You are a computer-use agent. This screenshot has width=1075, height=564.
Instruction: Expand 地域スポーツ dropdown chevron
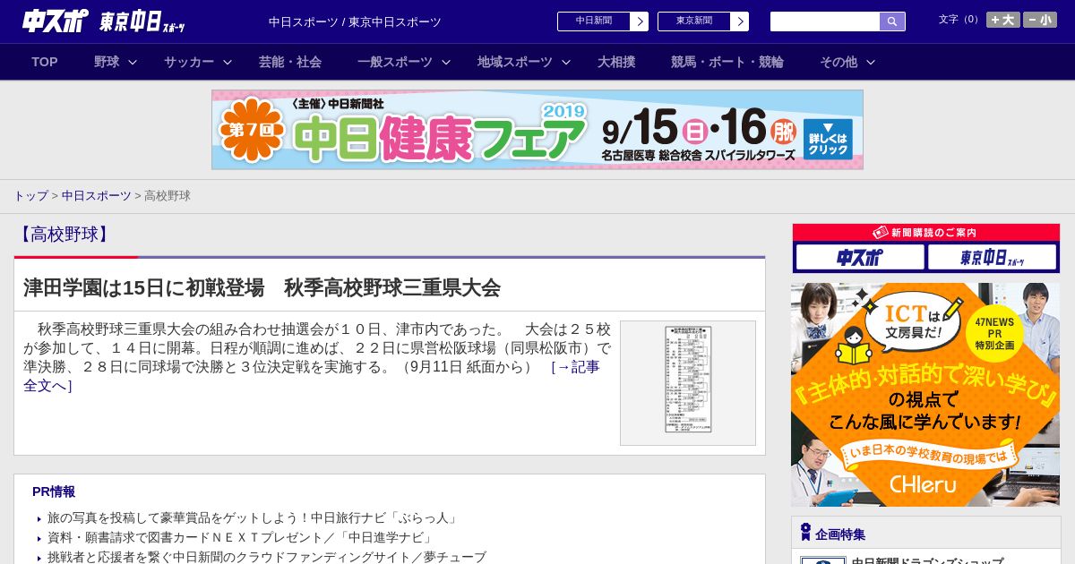(x=566, y=62)
